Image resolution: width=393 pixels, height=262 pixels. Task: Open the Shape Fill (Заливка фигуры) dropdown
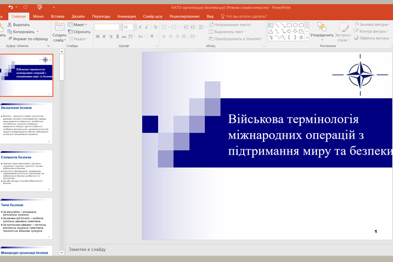tap(371, 24)
